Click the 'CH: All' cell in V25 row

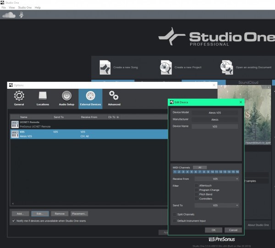pyautogui.click(x=84, y=136)
